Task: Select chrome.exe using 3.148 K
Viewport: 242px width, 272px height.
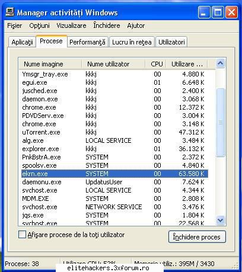Action: tap(114, 124)
